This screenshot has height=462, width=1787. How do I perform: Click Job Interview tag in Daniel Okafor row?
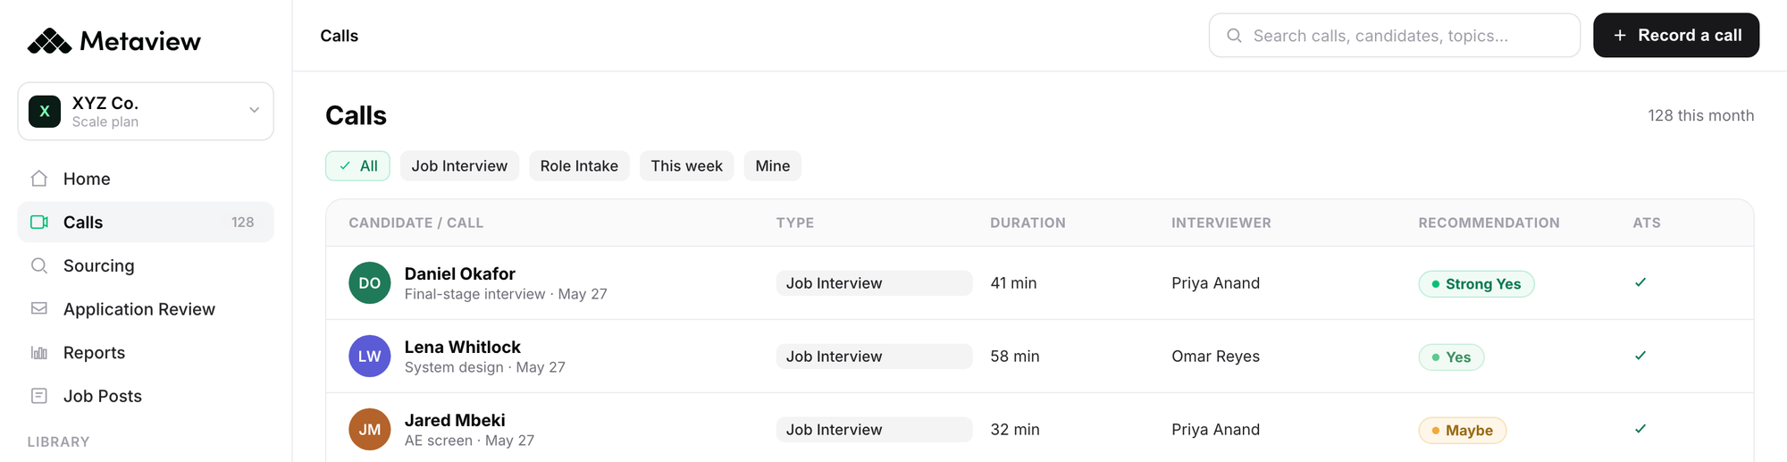point(874,283)
